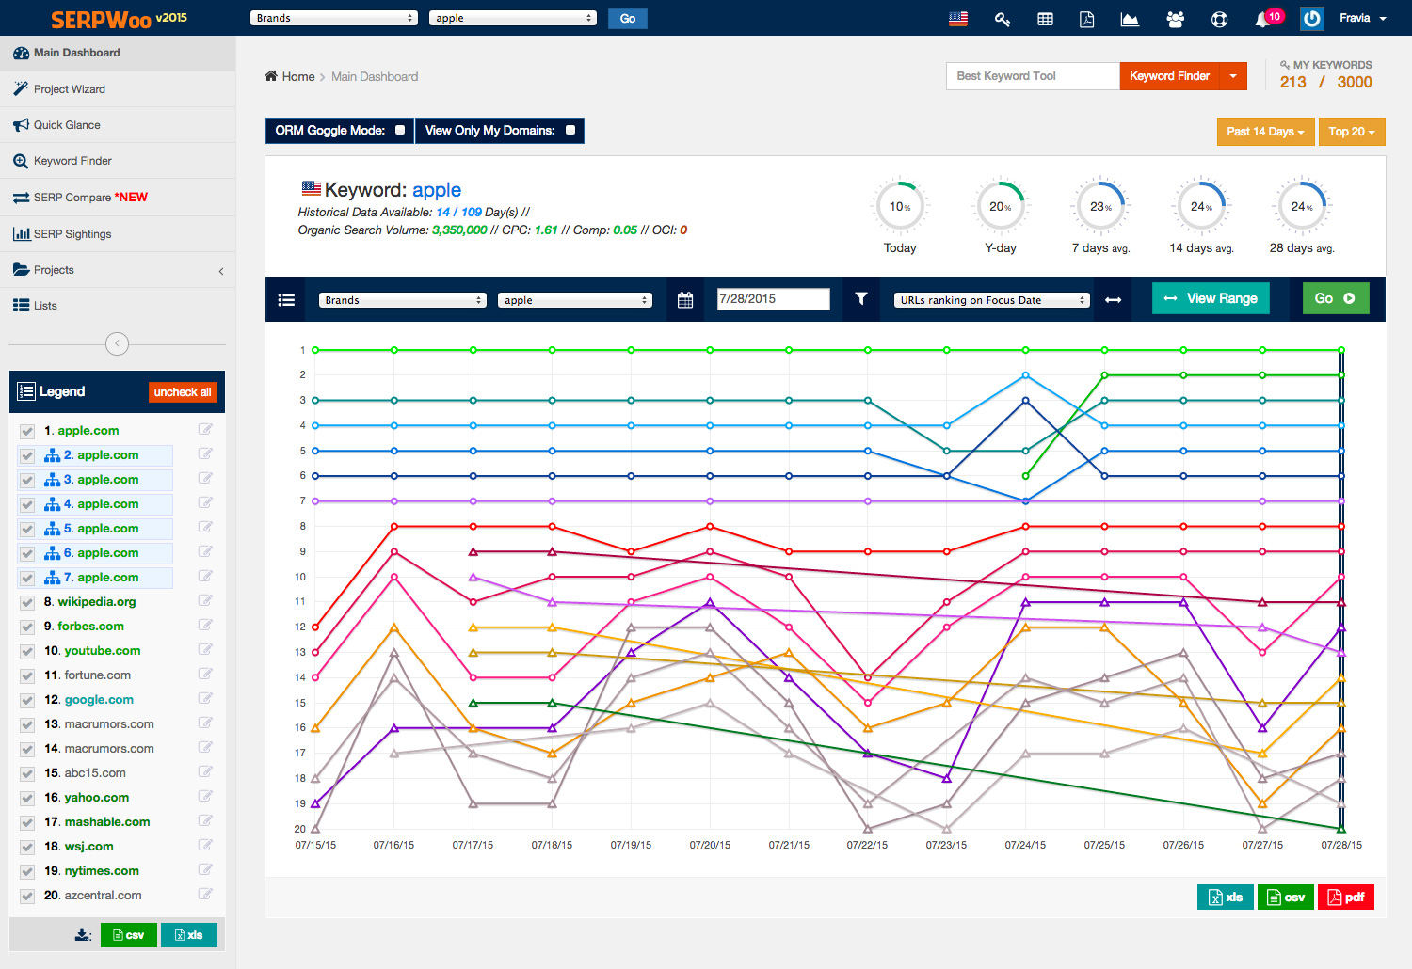Open the top bar apple keyword dropdown
The width and height of the screenshot is (1412, 969).
pyautogui.click(x=513, y=18)
